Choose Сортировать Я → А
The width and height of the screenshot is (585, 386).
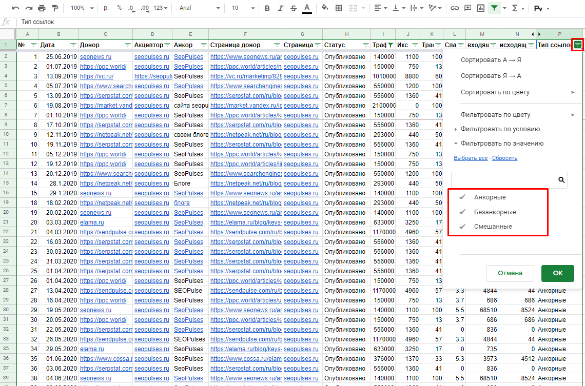click(491, 76)
